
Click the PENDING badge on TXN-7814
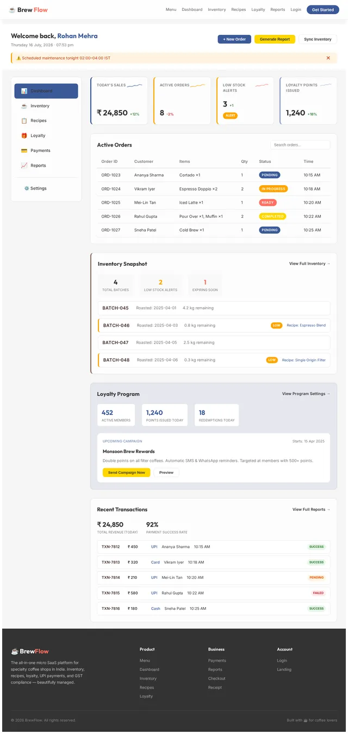[x=316, y=578]
